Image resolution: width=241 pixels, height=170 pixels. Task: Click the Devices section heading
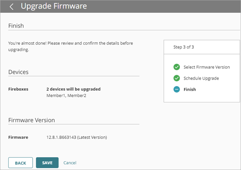(x=18, y=72)
